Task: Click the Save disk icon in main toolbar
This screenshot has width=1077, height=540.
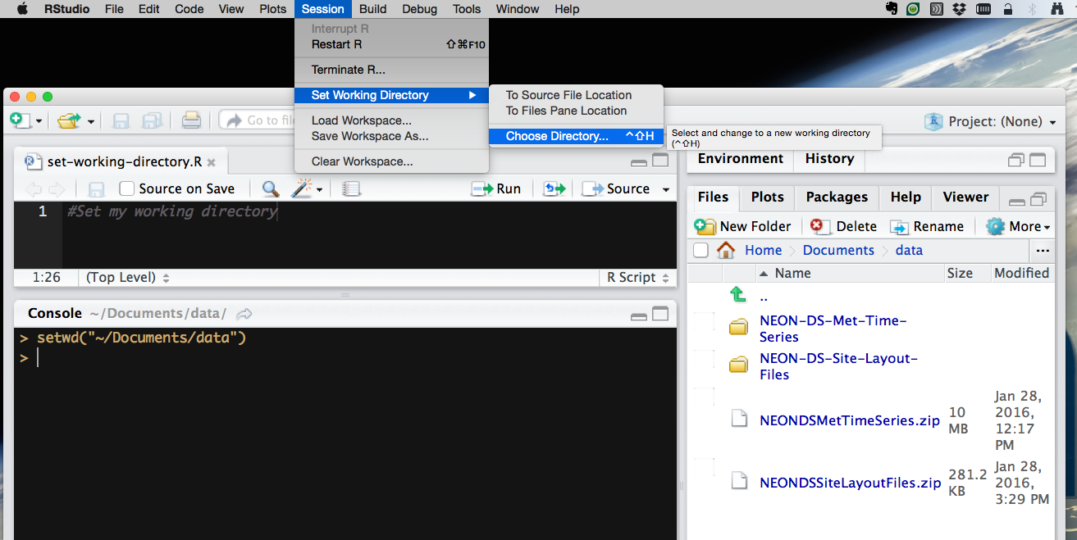Action: [121, 120]
